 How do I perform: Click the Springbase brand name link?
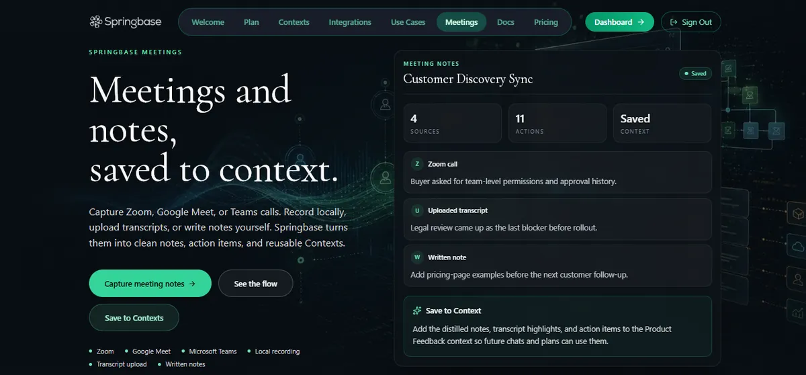point(133,22)
